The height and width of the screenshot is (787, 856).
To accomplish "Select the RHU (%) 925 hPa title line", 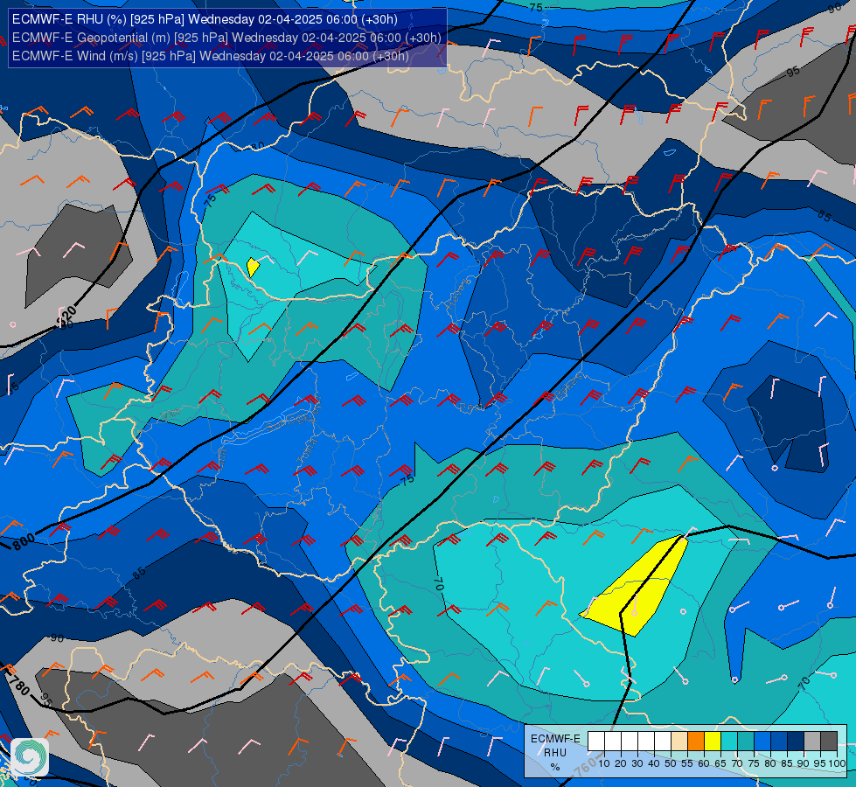I will [205, 19].
